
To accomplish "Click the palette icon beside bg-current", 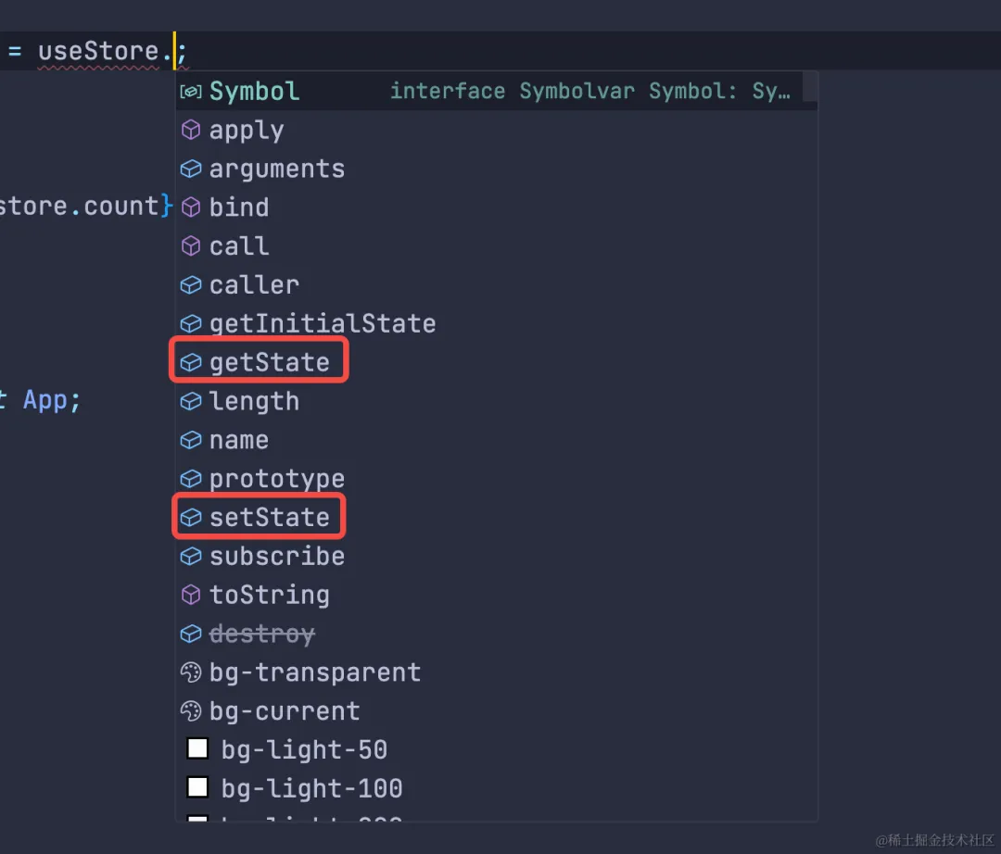I will click(190, 711).
